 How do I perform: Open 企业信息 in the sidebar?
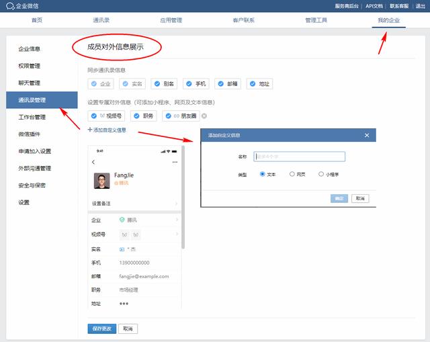coord(30,49)
